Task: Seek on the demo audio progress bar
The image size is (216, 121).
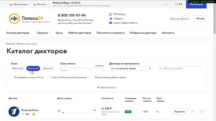Action: (x=80, y=112)
